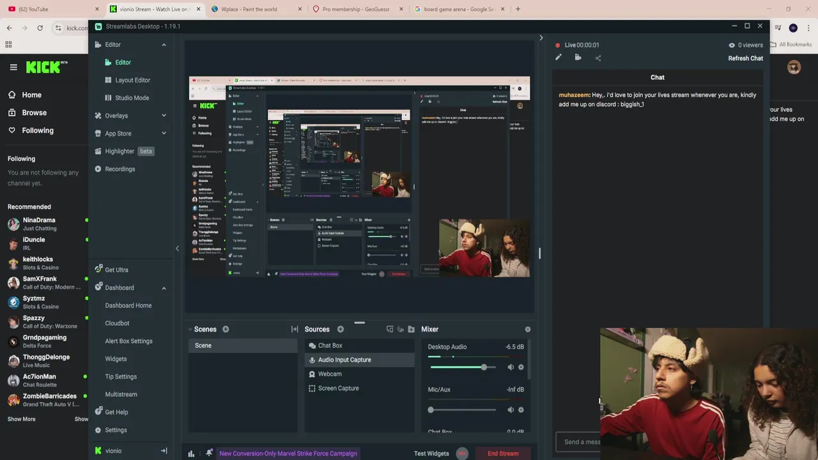This screenshot has height=460, width=818.
Task: Click End Stream button
Action: (503, 454)
